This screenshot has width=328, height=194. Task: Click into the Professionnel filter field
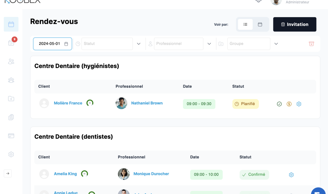179,44
